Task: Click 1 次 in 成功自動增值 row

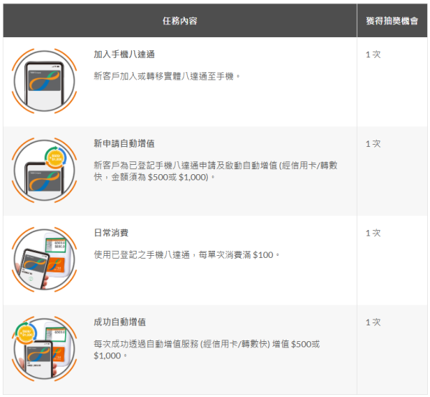Action: coord(373,322)
